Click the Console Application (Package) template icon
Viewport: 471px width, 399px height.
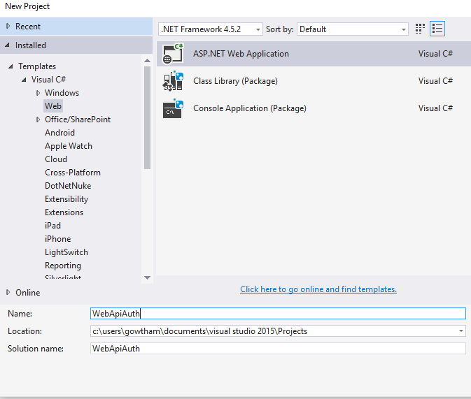click(x=173, y=108)
